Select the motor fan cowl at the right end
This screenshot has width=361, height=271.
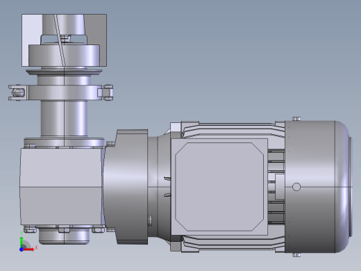click(318, 187)
